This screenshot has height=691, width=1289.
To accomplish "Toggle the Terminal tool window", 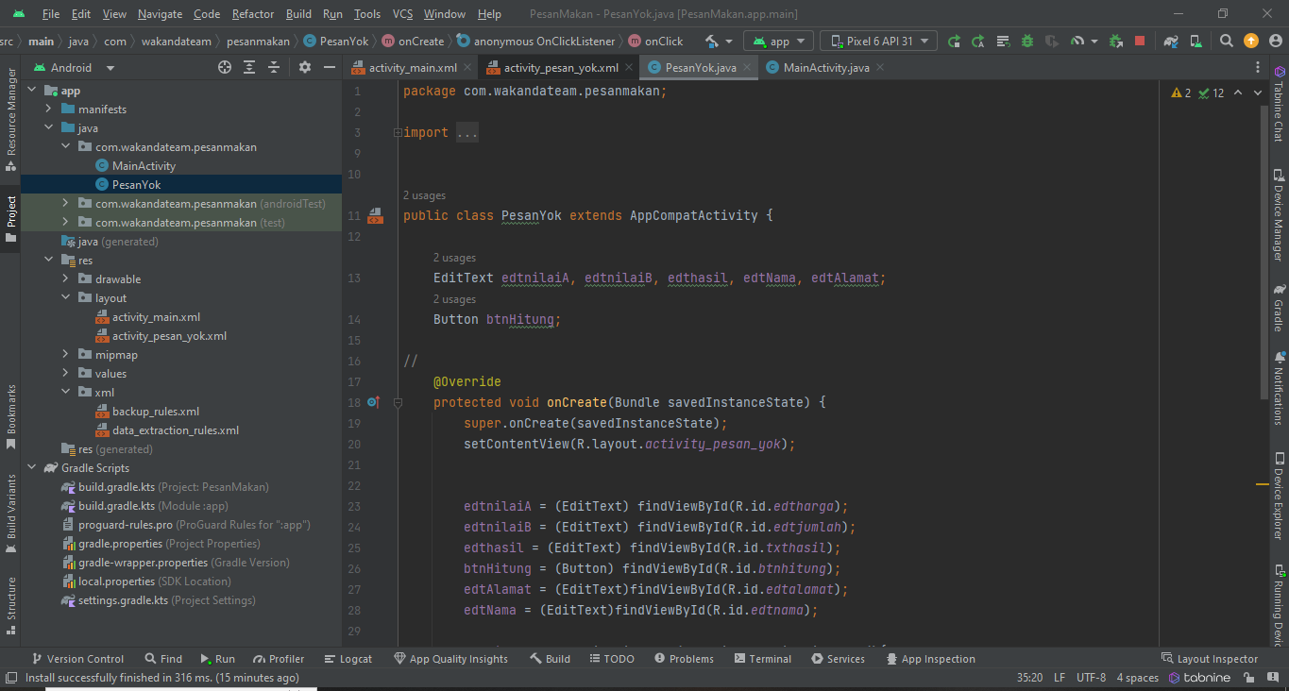I will tap(762, 659).
